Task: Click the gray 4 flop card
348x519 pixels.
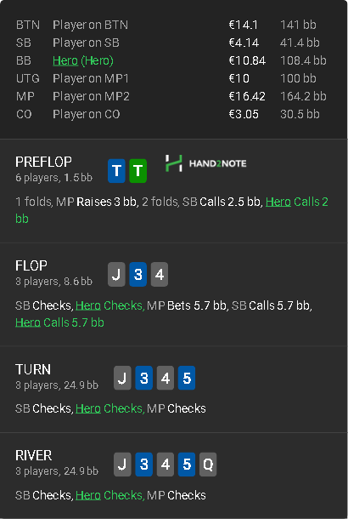Action: tap(160, 275)
